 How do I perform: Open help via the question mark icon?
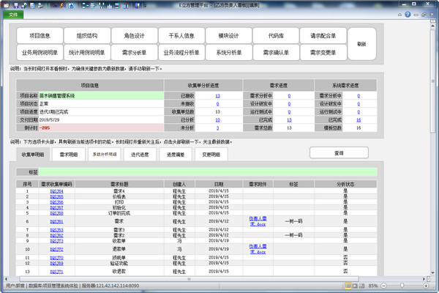click(x=406, y=14)
